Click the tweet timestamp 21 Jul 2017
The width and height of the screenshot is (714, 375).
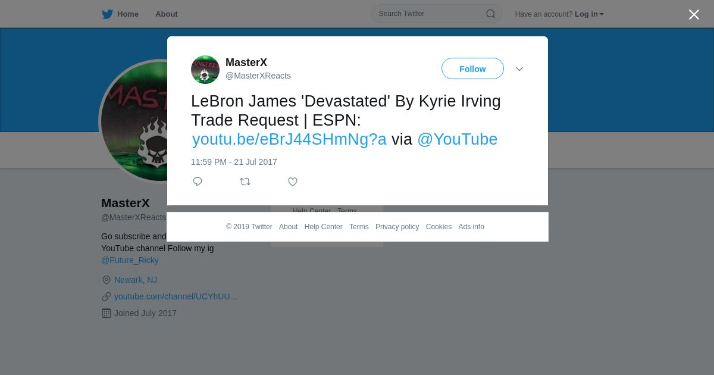click(x=234, y=162)
